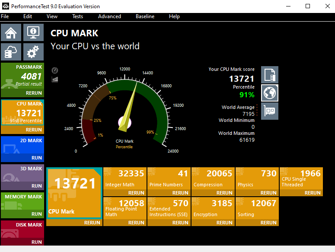
Task: Select the CPU Single Threaded 1966 tile
Action: click(x=301, y=179)
